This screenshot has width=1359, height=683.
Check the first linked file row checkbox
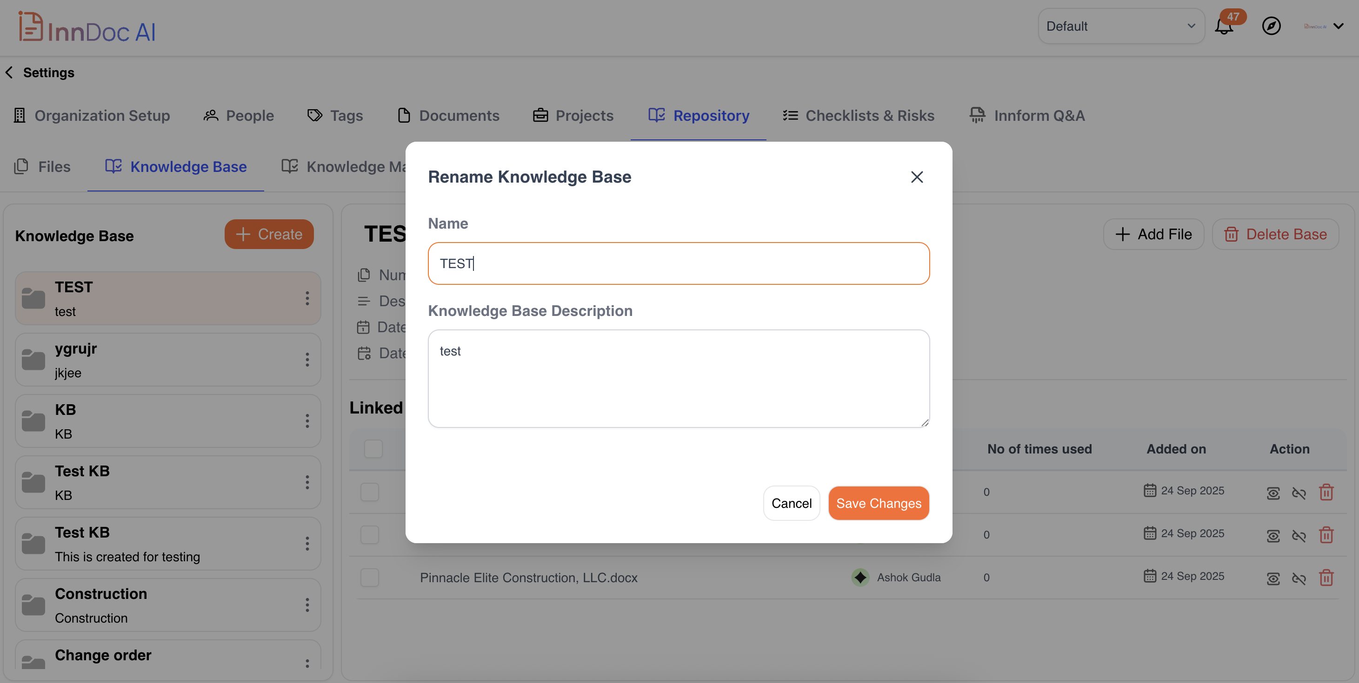(369, 492)
